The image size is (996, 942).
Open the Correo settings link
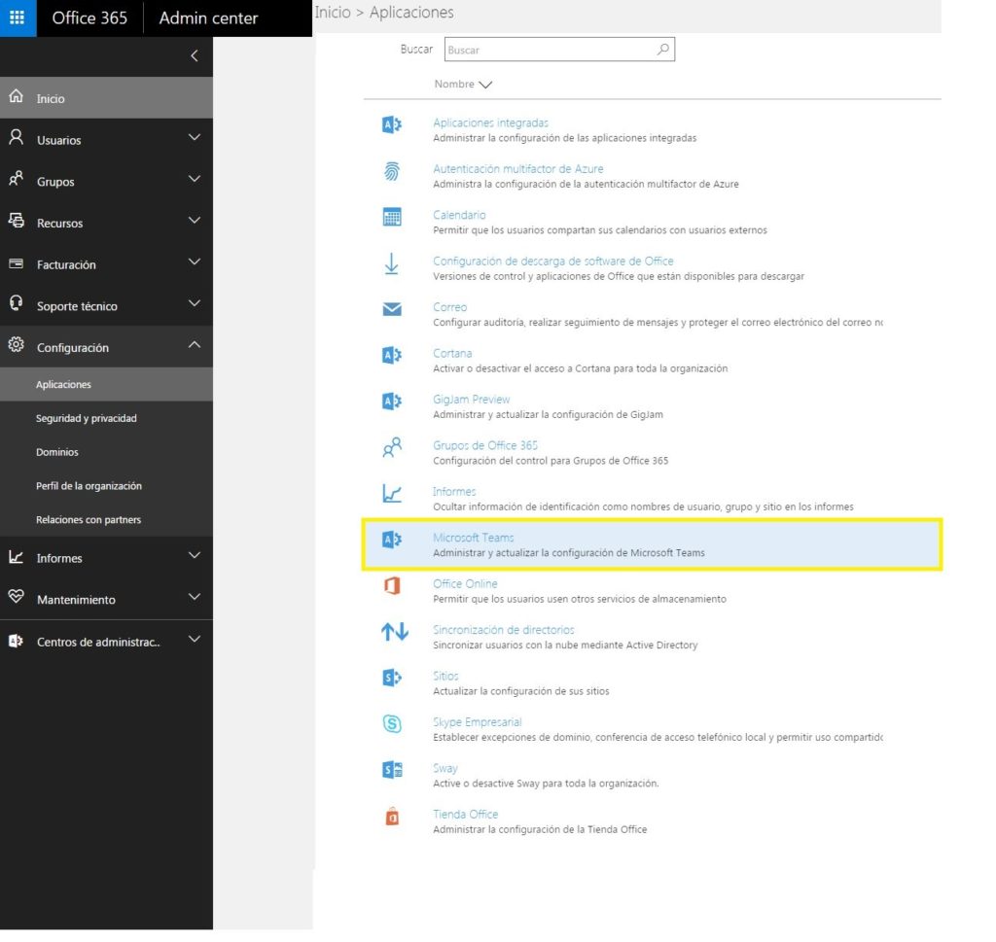point(449,306)
